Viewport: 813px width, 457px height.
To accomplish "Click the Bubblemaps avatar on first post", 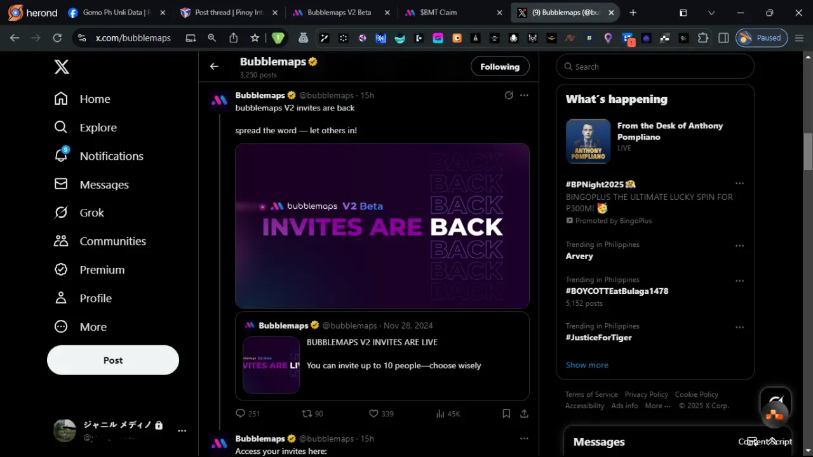I will click(x=220, y=100).
